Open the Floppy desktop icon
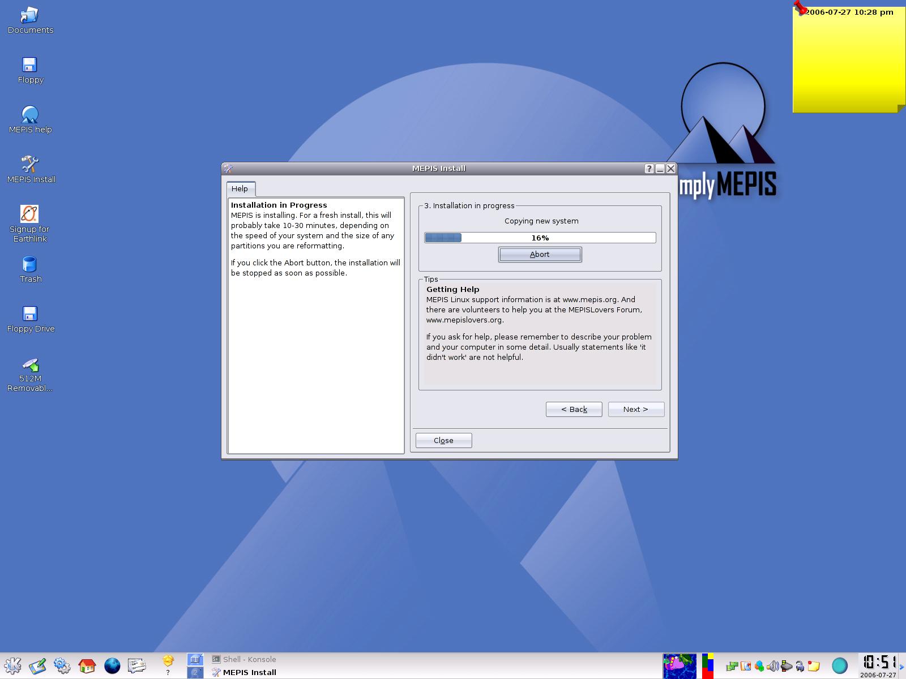 (30, 70)
